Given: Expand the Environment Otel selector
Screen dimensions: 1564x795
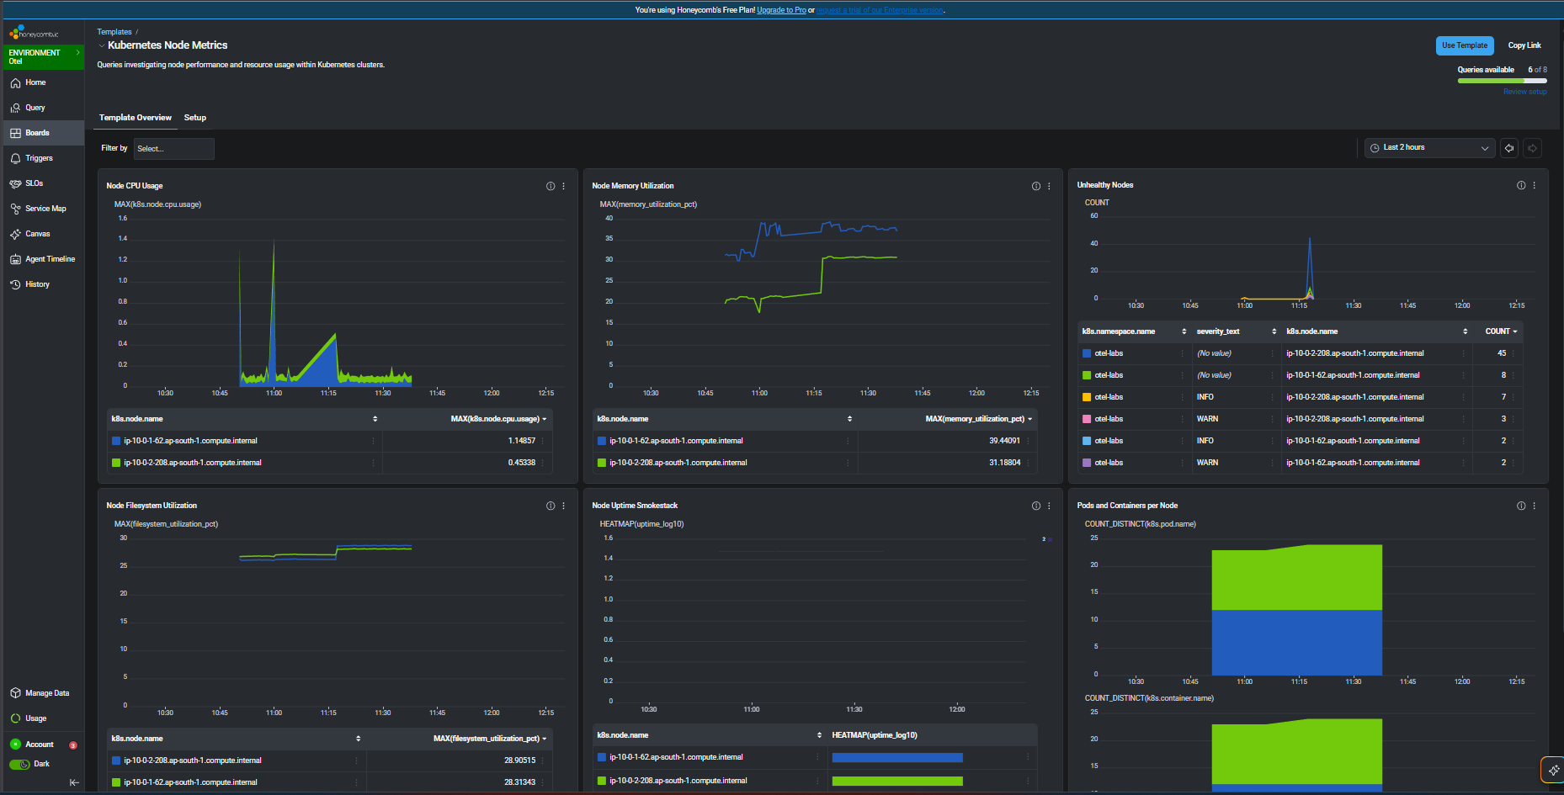Looking at the screenshot, I should tap(44, 56).
